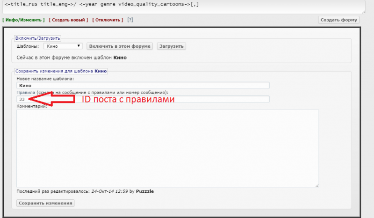Click text 'Сейчас в этом форуме включен шаблон Кино'
374x218 pixels.
click(x=72, y=58)
